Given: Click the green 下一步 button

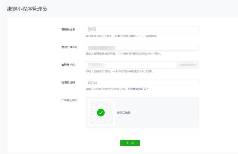Looking at the screenshot, I should tap(130, 143).
